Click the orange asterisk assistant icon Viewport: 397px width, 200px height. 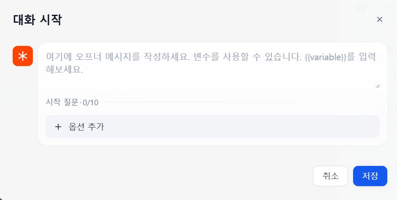tap(23, 56)
